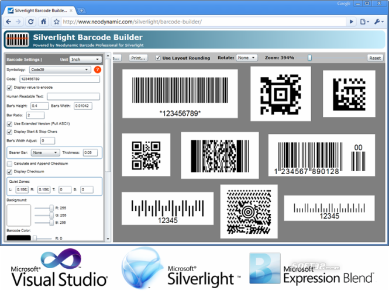Click the barcode logo in the header
The height and width of the screenshot is (291, 389).
click(16, 39)
